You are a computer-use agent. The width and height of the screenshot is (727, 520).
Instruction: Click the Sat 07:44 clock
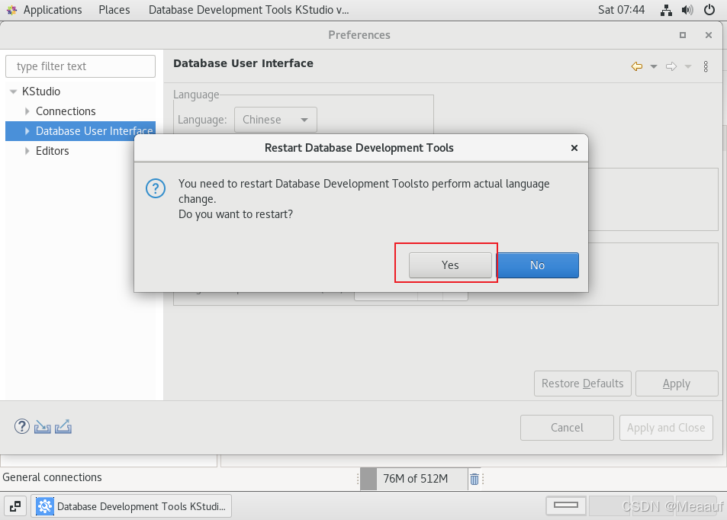coord(621,10)
